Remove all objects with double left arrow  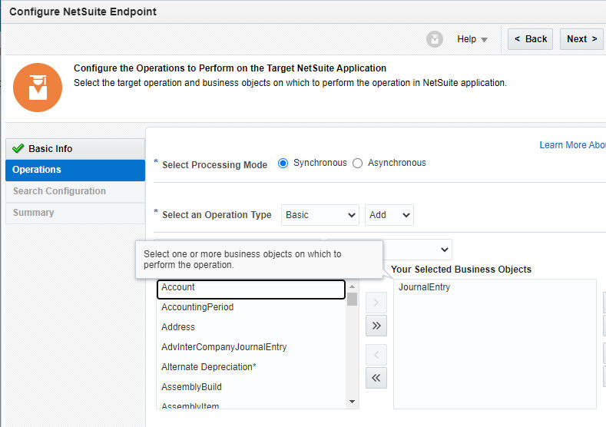pyautogui.click(x=376, y=378)
